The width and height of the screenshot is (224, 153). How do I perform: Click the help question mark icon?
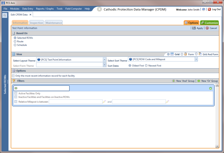(204, 9)
